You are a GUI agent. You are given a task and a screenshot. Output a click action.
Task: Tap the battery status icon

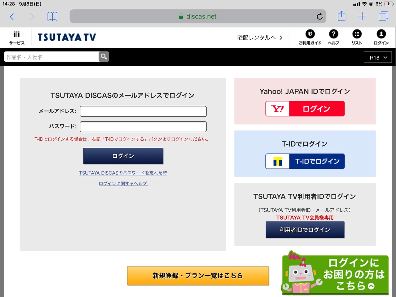point(388,4)
